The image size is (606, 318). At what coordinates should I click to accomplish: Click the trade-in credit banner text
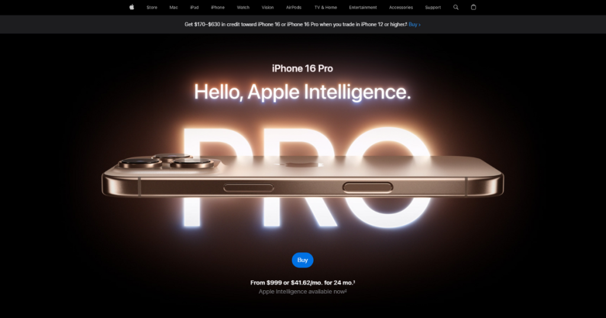point(296,24)
